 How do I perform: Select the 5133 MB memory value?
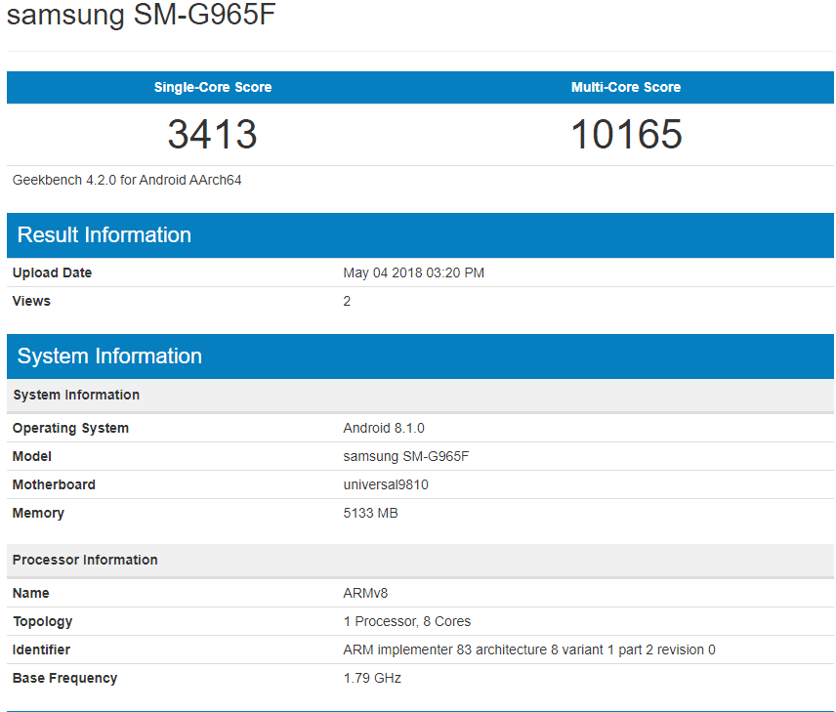pyautogui.click(x=370, y=513)
